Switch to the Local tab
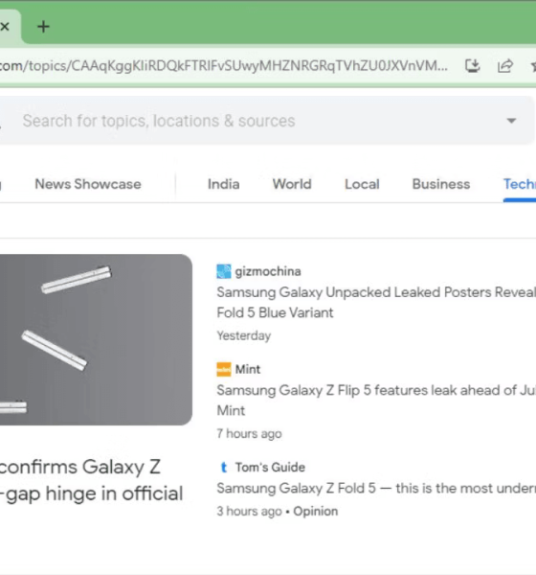Viewport: 536px width, 575px height. 362,184
